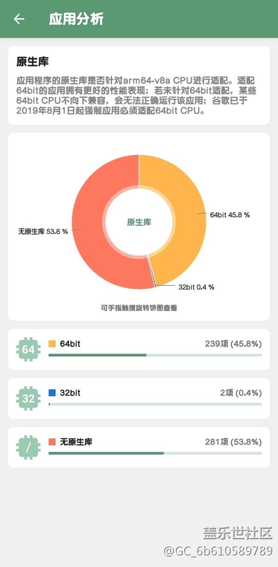Click the red 无原生库 color square
This screenshot has width=278, height=567.
pos(52,442)
